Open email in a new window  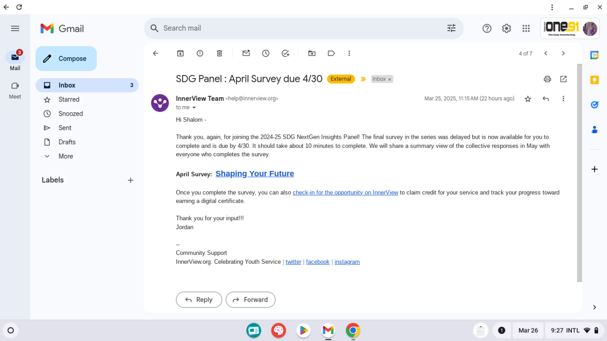[x=563, y=79]
